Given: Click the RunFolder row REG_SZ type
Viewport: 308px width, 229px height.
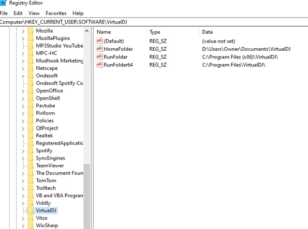Looking at the screenshot, I should click(x=158, y=57).
